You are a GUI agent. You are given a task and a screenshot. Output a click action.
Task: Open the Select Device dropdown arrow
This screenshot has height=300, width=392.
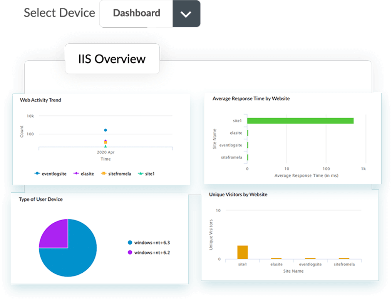[x=186, y=14]
